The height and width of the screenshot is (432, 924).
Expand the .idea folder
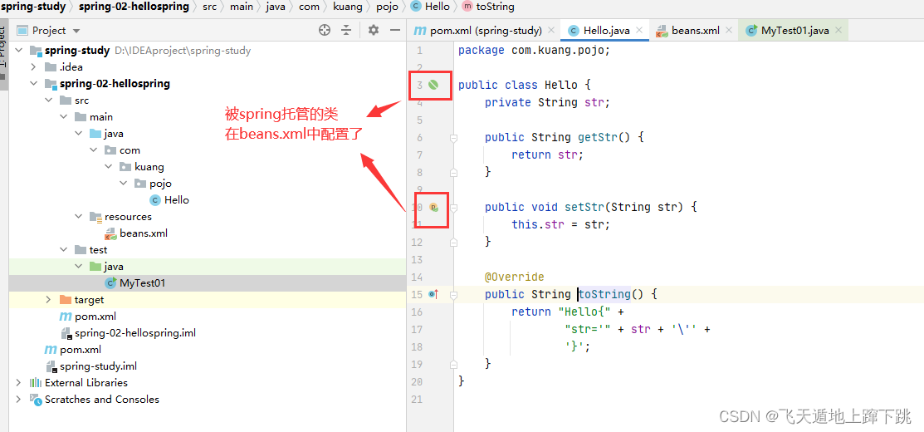33,66
